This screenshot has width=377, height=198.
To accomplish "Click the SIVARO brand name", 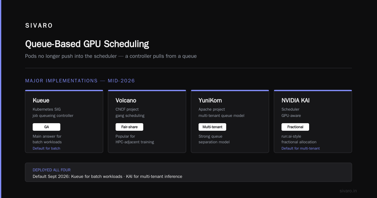I will coord(39,26).
